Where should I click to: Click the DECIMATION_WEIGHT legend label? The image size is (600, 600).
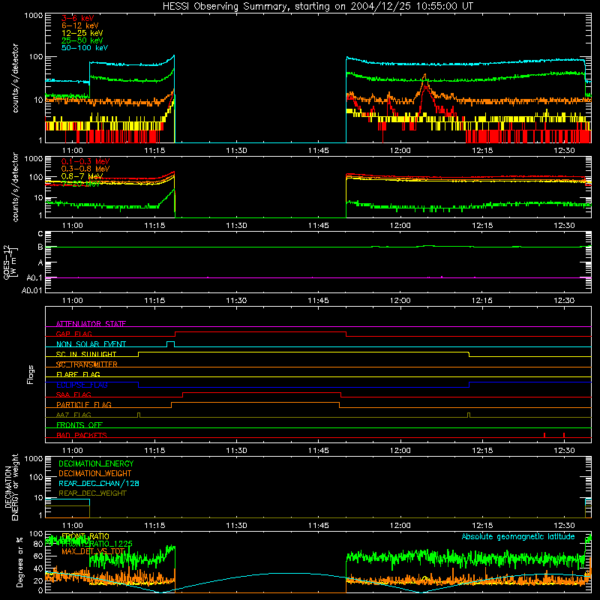95,473
